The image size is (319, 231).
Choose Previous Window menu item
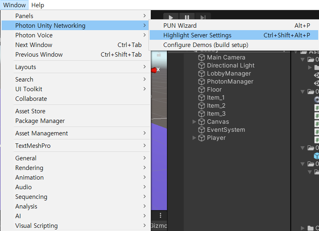(x=76, y=55)
